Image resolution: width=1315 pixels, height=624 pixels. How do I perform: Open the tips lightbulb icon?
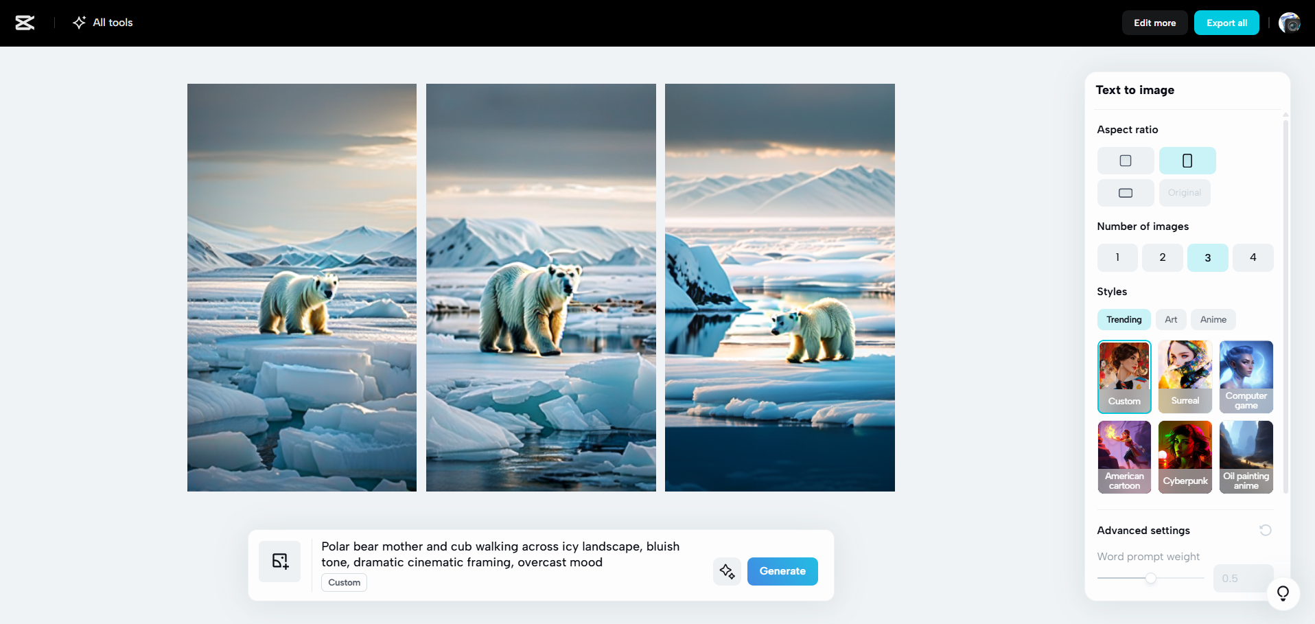[1283, 593]
